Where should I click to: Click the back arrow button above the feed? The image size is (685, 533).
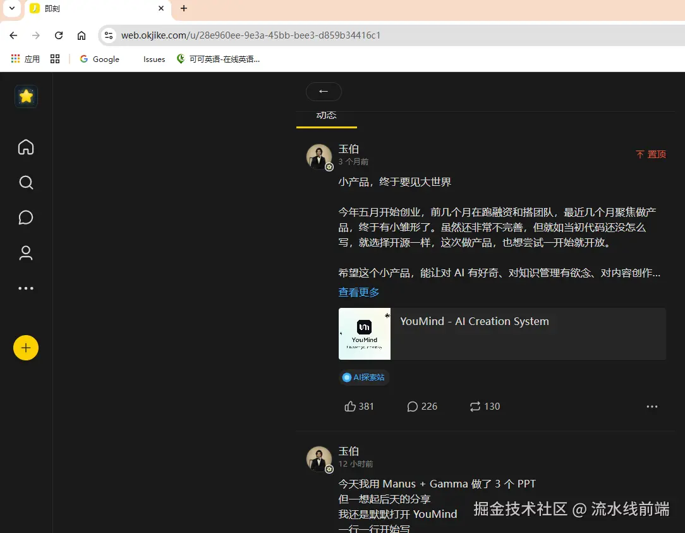point(324,92)
